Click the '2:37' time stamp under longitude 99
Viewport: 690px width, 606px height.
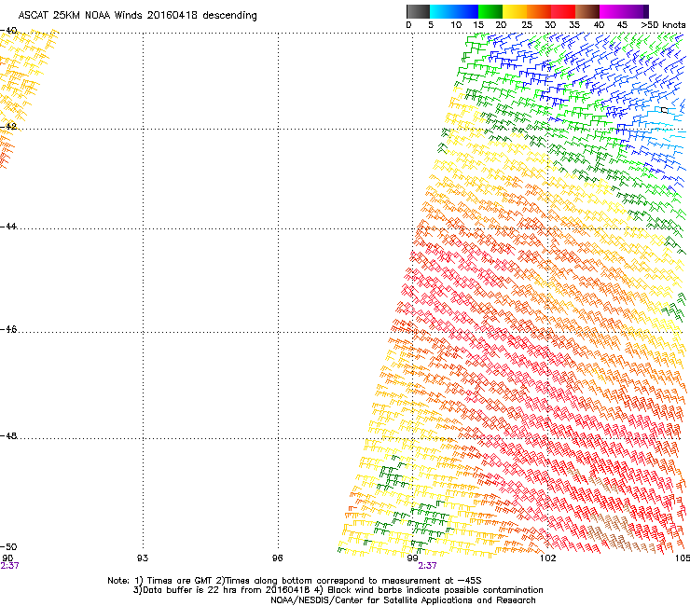pos(427,566)
